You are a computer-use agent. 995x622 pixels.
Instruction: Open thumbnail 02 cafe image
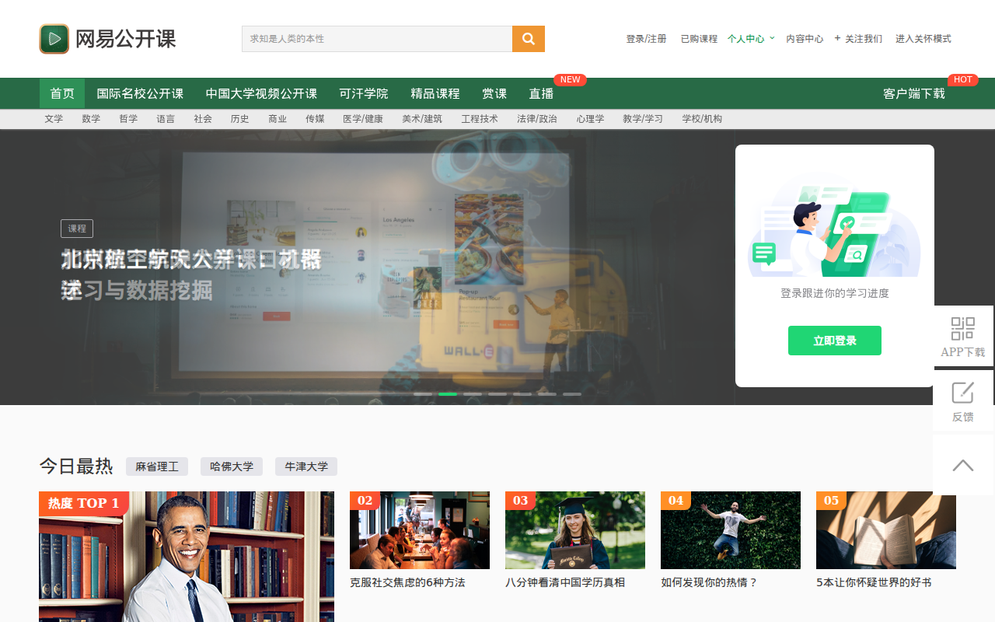(x=420, y=530)
